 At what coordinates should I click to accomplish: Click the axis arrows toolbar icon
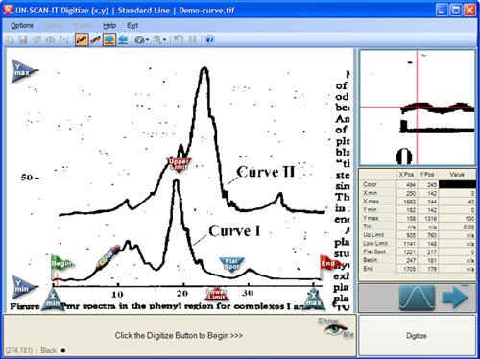point(64,40)
